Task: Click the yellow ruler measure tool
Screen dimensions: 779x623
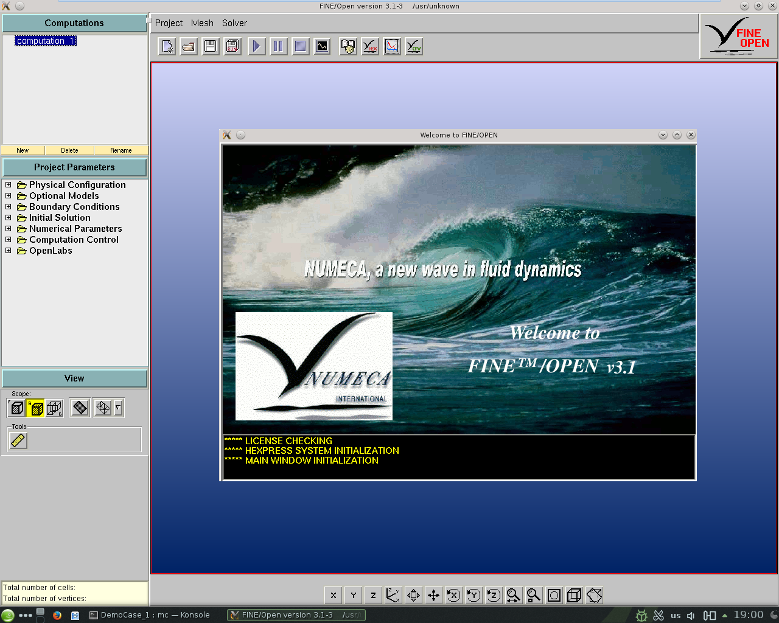Action: coord(18,440)
